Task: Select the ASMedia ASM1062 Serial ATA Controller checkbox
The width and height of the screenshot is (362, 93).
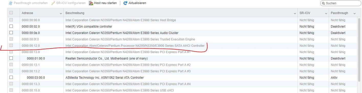Action: tap(11, 77)
